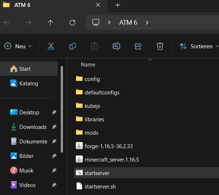Select the startserver batch file
219x195 pixels.
146,173
